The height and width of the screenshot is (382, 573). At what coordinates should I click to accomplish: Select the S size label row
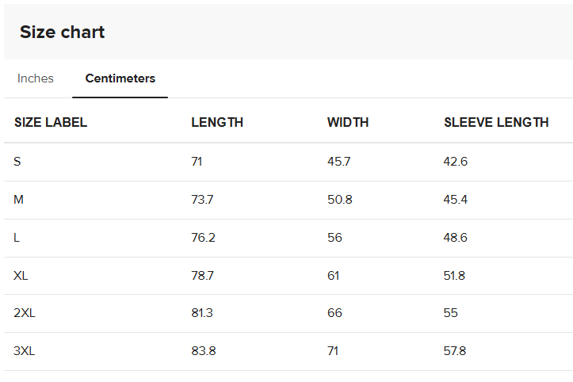288,162
